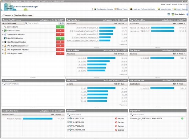Launch Event Viewer from the toolbar
189x139 pixels.
coord(122,9)
